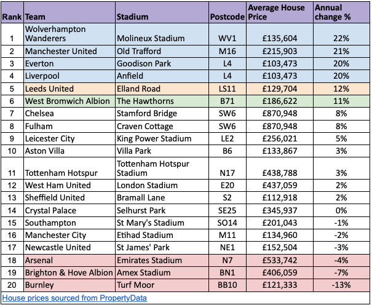
Task: Click the Etihad Stadium cell
Action: (162, 235)
